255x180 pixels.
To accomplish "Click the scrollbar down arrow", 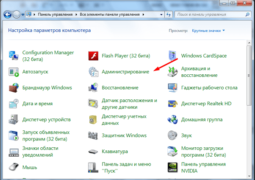I will coord(249,176).
